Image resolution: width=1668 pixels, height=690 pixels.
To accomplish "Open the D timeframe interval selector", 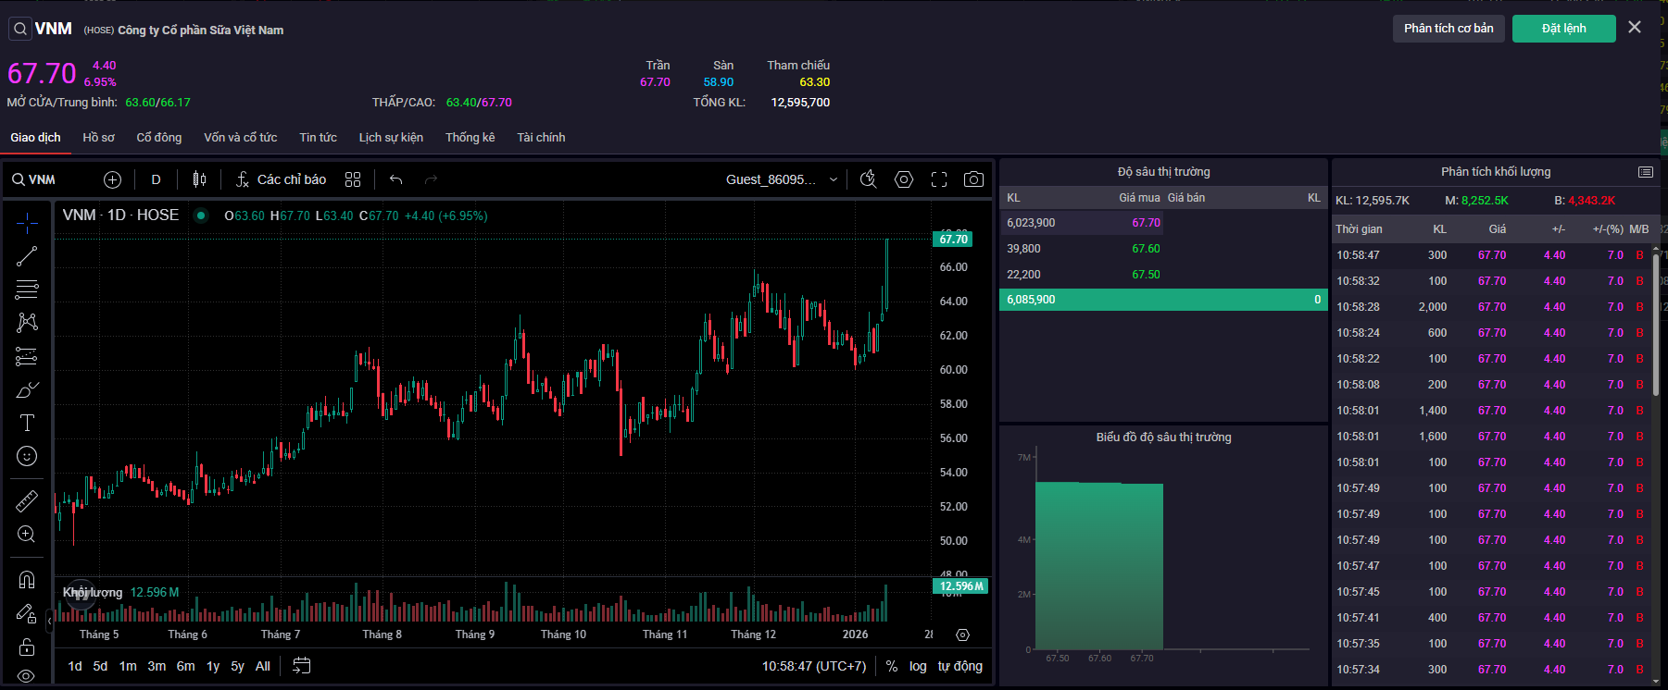I will pyautogui.click(x=156, y=179).
